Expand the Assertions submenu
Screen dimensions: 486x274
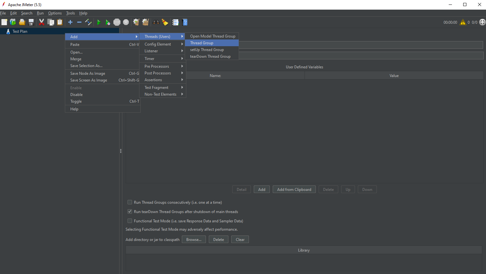(x=163, y=80)
